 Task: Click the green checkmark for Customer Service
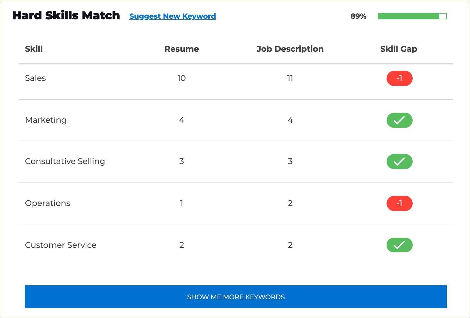399,245
